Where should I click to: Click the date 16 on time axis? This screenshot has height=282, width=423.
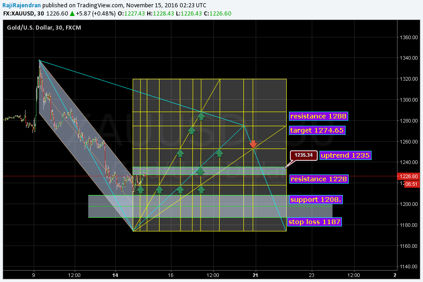(170, 275)
